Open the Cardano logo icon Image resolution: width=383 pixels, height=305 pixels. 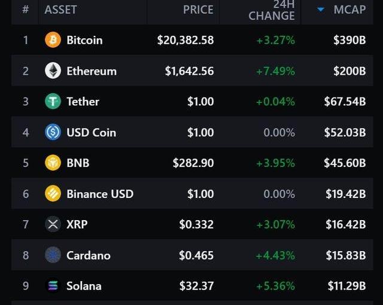coord(53,255)
